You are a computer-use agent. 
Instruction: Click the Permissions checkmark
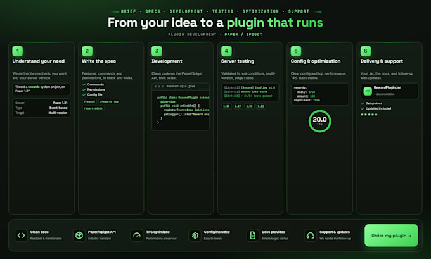[x=84, y=89]
